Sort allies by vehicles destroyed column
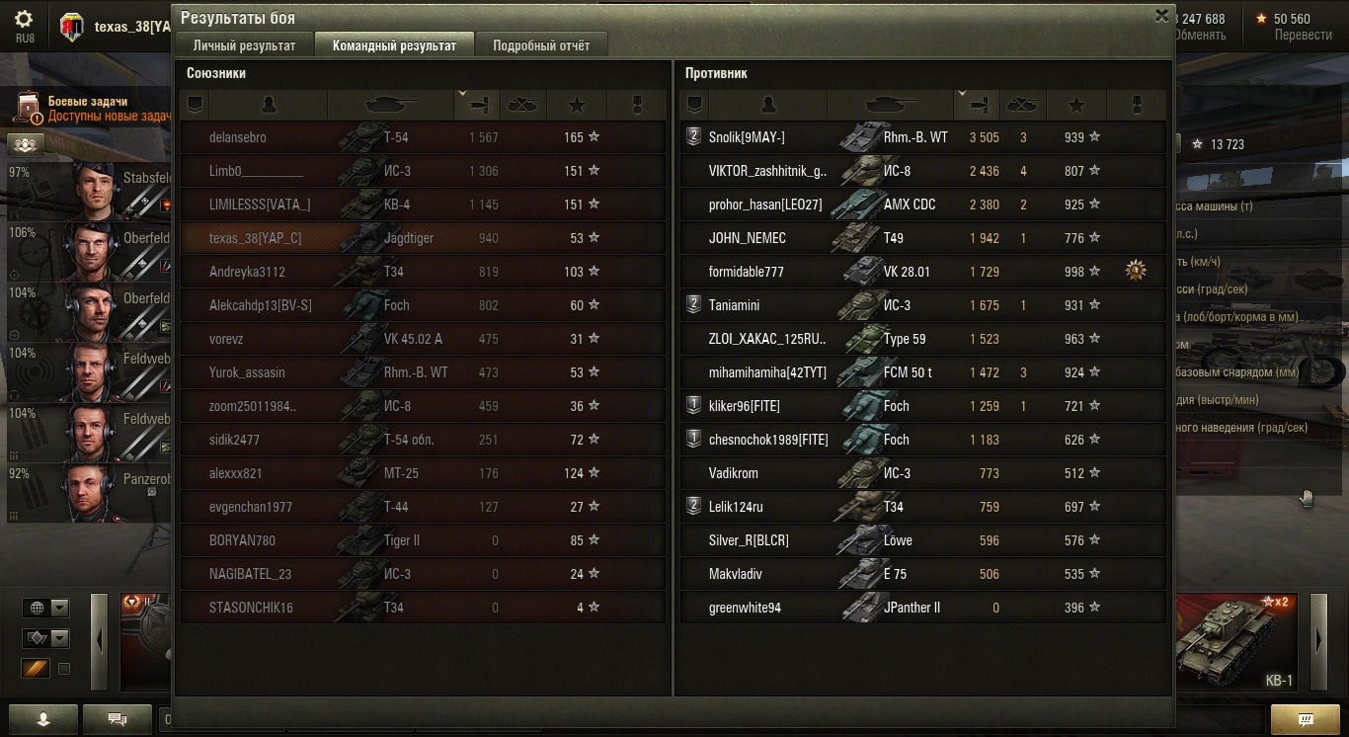The image size is (1349, 737). [523, 105]
